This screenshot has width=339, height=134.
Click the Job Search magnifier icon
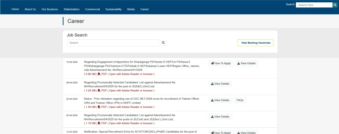pyautogui.click(x=163, y=43)
